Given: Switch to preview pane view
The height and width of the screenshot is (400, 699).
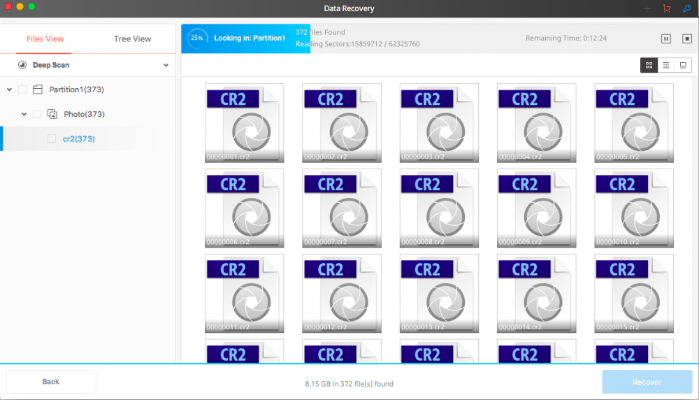Looking at the screenshot, I should (x=683, y=65).
